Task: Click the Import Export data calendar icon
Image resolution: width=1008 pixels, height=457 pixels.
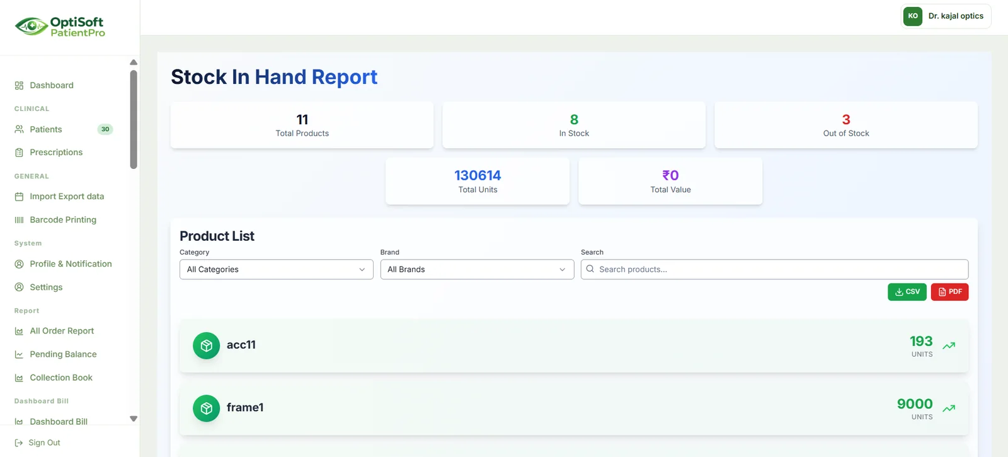Action: 19,197
